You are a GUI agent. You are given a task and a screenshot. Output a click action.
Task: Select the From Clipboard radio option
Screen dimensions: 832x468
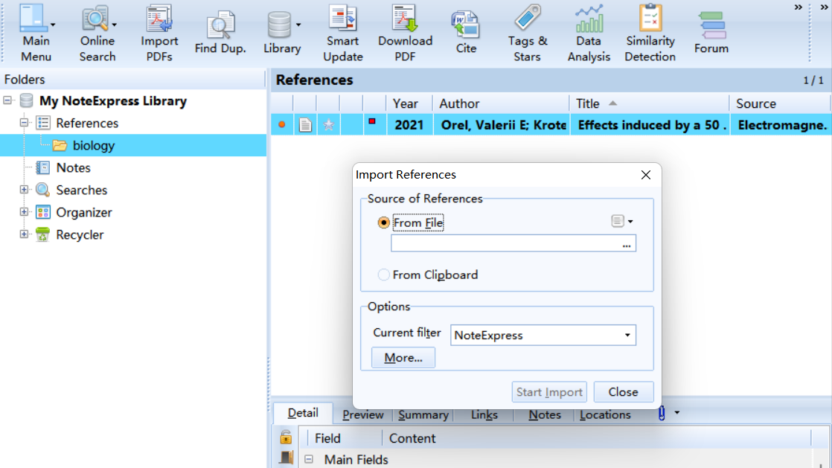click(384, 275)
